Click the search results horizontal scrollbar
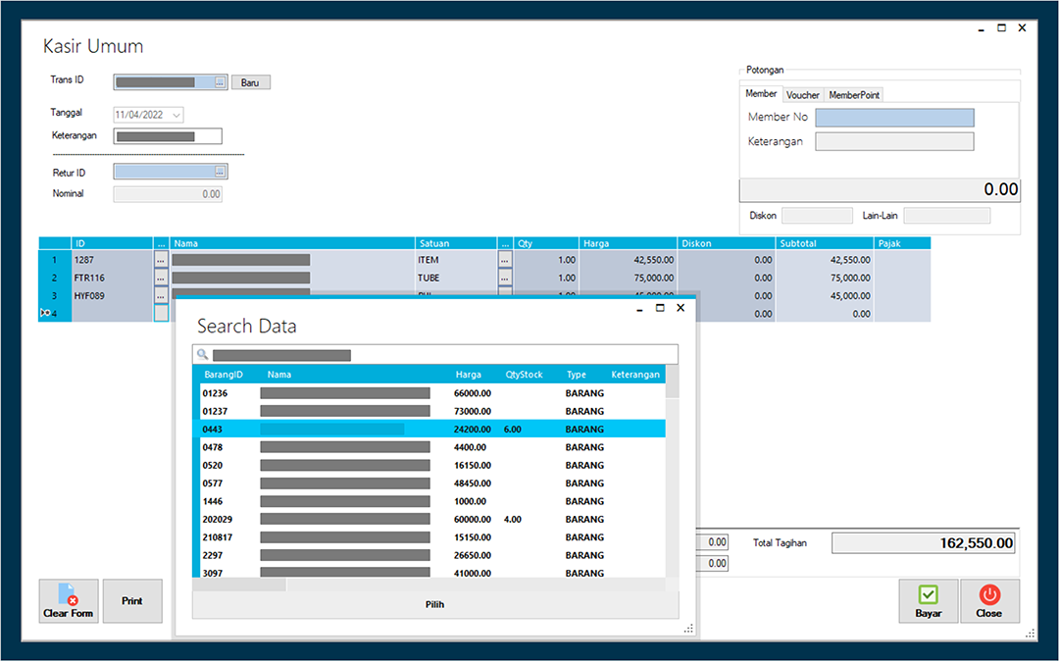1059x661 pixels. pyautogui.click(x=429, y=585)
